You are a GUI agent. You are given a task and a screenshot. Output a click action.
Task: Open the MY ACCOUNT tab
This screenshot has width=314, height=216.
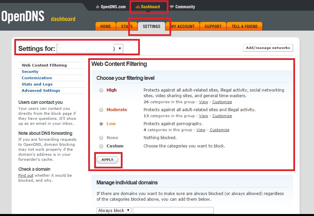pos(182,26)
